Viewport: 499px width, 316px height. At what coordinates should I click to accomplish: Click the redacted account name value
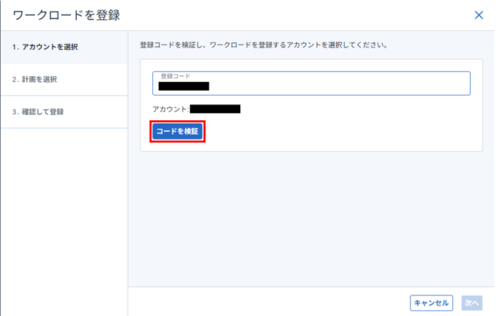click(215, 109)
